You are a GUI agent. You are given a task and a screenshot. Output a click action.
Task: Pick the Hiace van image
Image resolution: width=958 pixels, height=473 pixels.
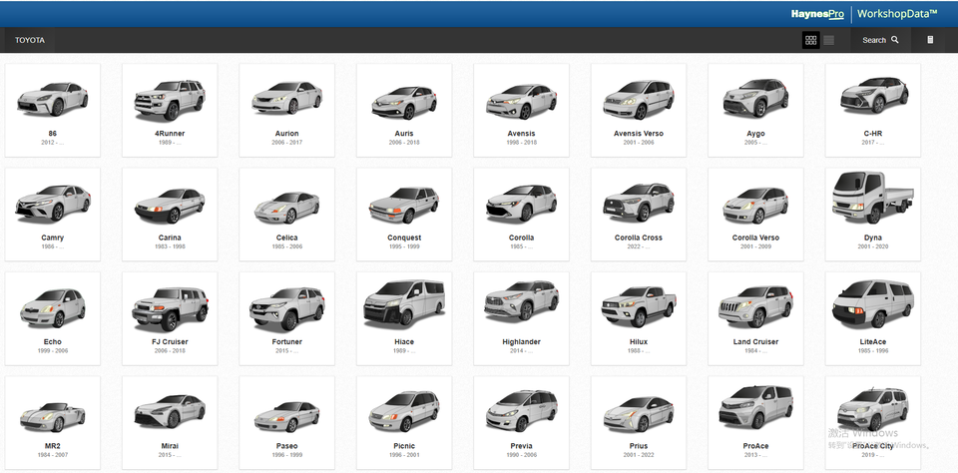403,303
